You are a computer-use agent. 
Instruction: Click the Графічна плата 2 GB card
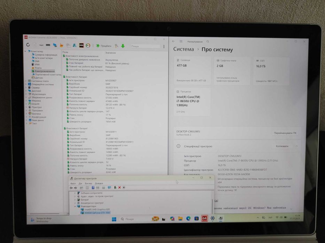point(232,71)
